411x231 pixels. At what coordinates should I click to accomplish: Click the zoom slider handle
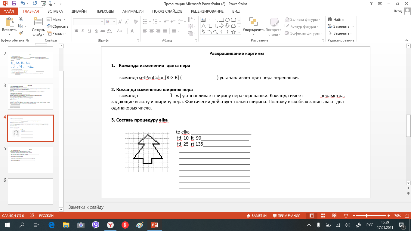[367, 216]
